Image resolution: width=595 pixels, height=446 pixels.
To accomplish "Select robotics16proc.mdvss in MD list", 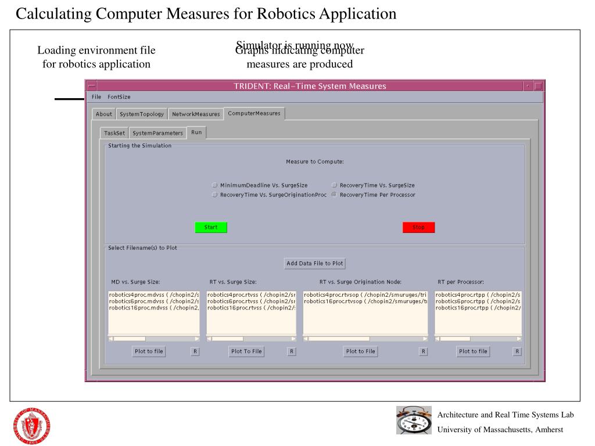I will (153, 308).
